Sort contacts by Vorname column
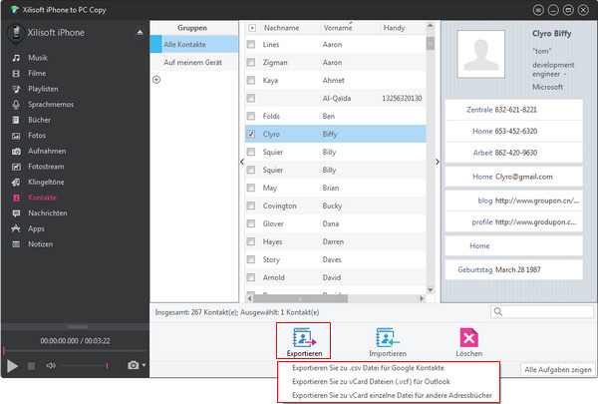 350,28
